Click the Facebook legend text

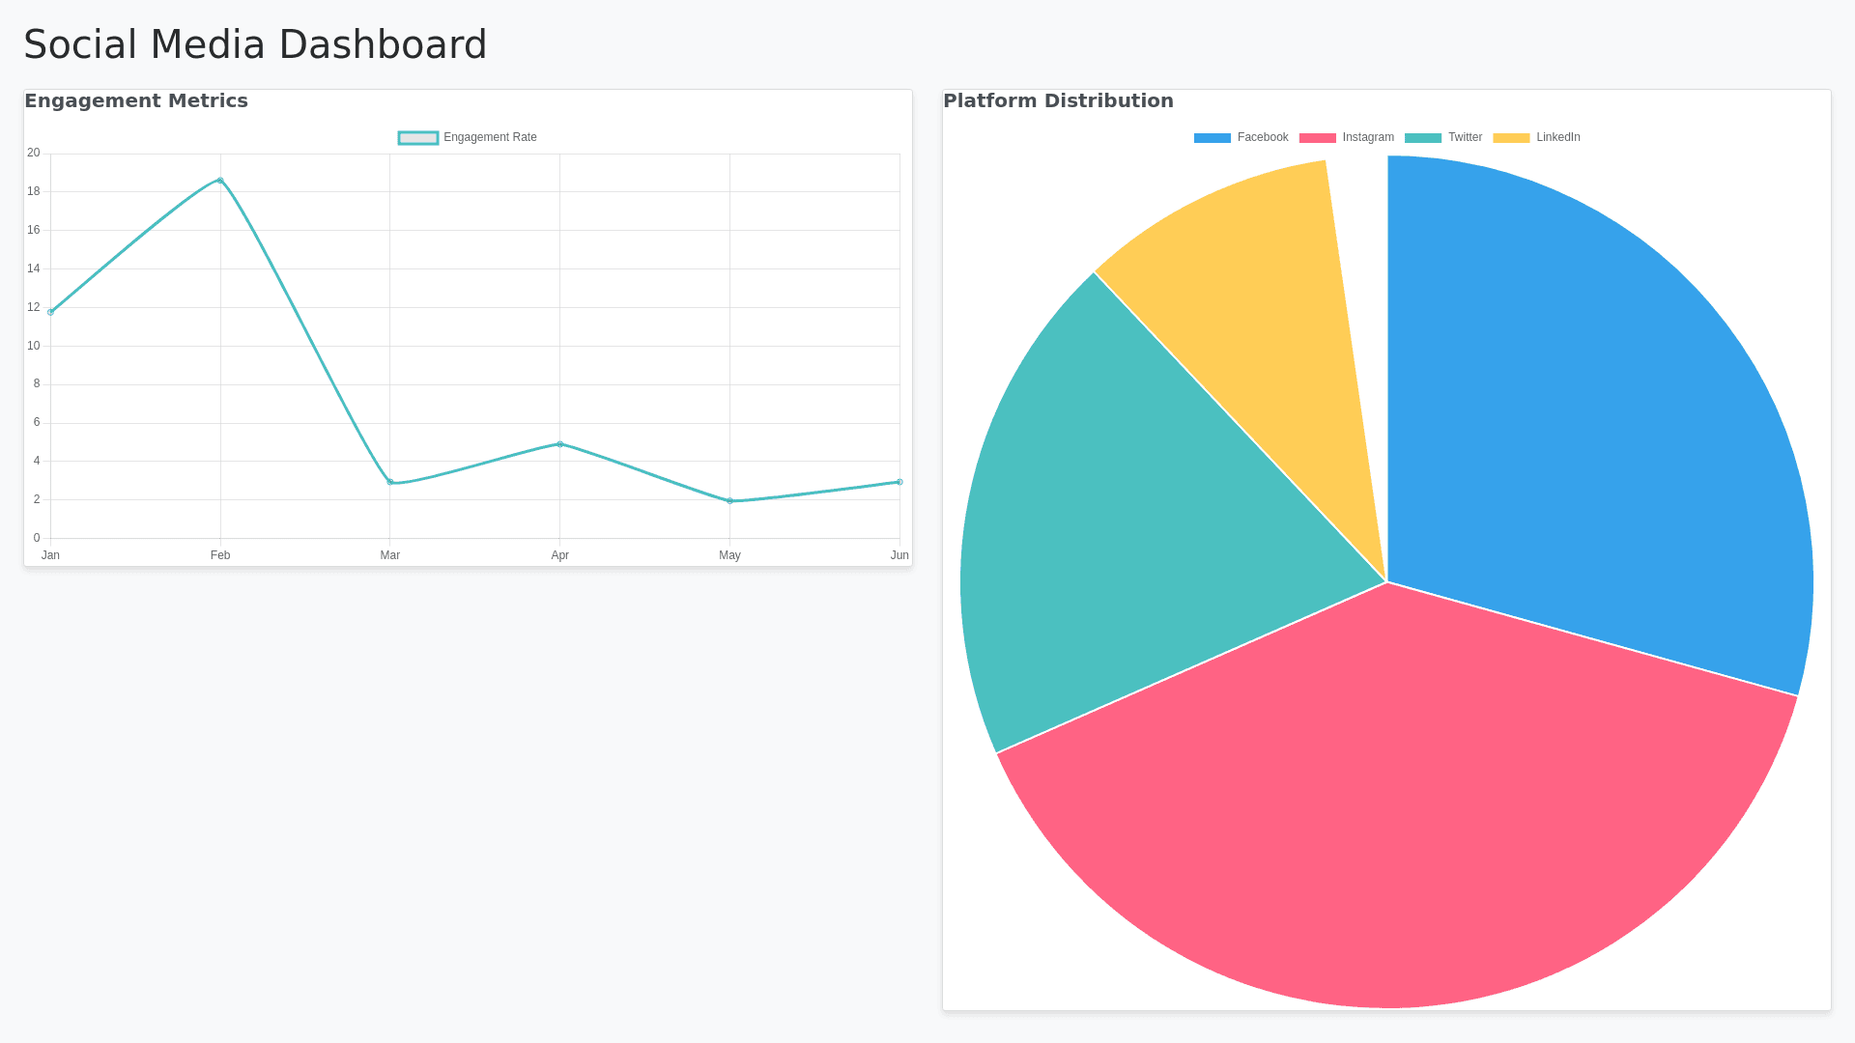[1263, 137]
